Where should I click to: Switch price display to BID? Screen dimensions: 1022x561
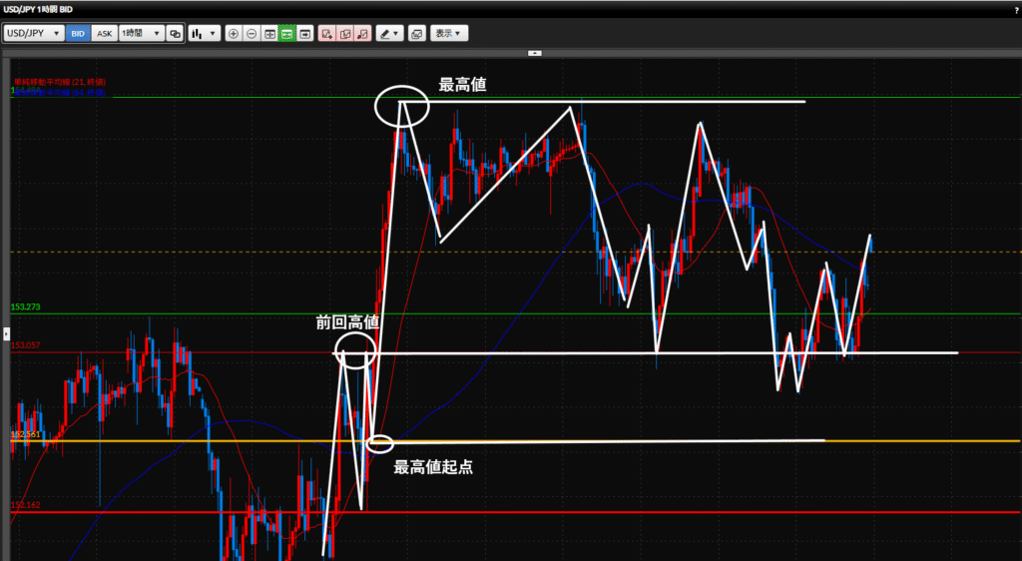(x=78, y=33)
